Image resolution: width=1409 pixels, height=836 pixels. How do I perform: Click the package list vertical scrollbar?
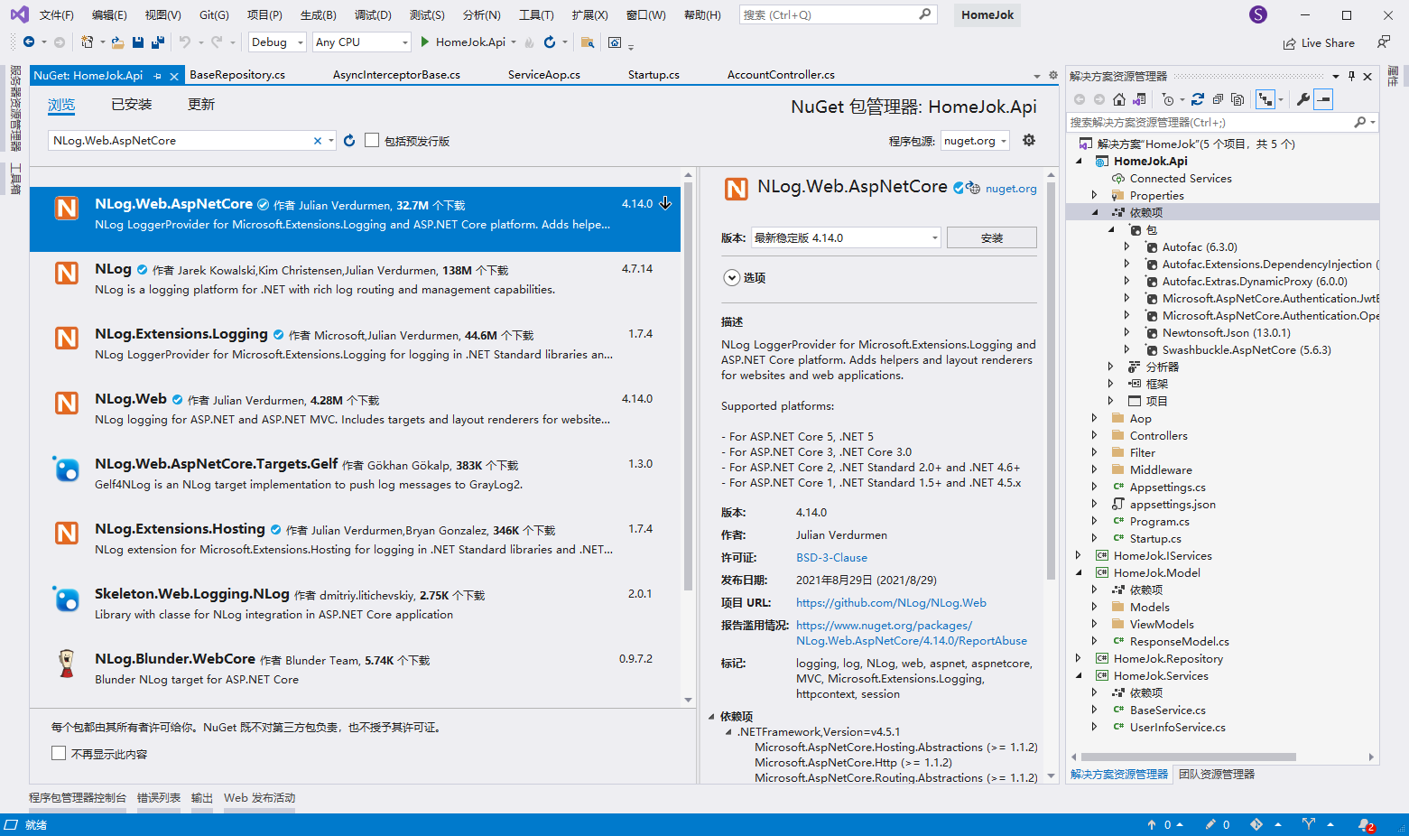(688, 388)
